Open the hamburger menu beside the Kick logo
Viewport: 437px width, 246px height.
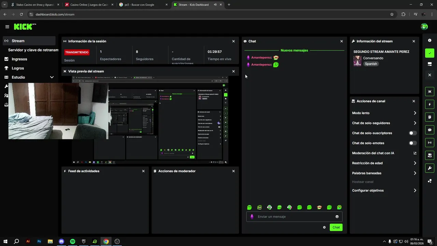pyautogui.click(x=7, y=27)
